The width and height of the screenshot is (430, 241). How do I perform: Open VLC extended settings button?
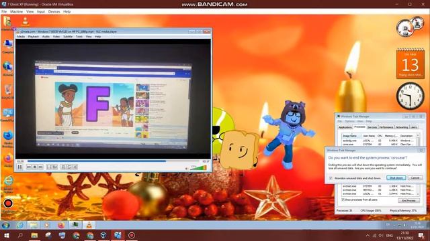click(55, 167)
